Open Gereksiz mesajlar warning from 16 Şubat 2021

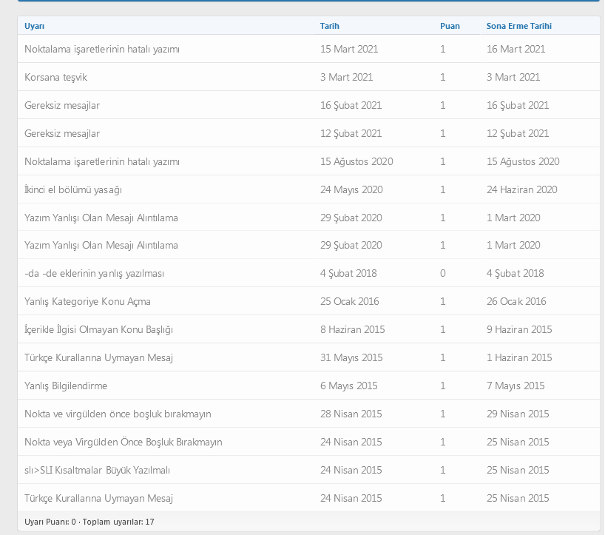(62, 105)
